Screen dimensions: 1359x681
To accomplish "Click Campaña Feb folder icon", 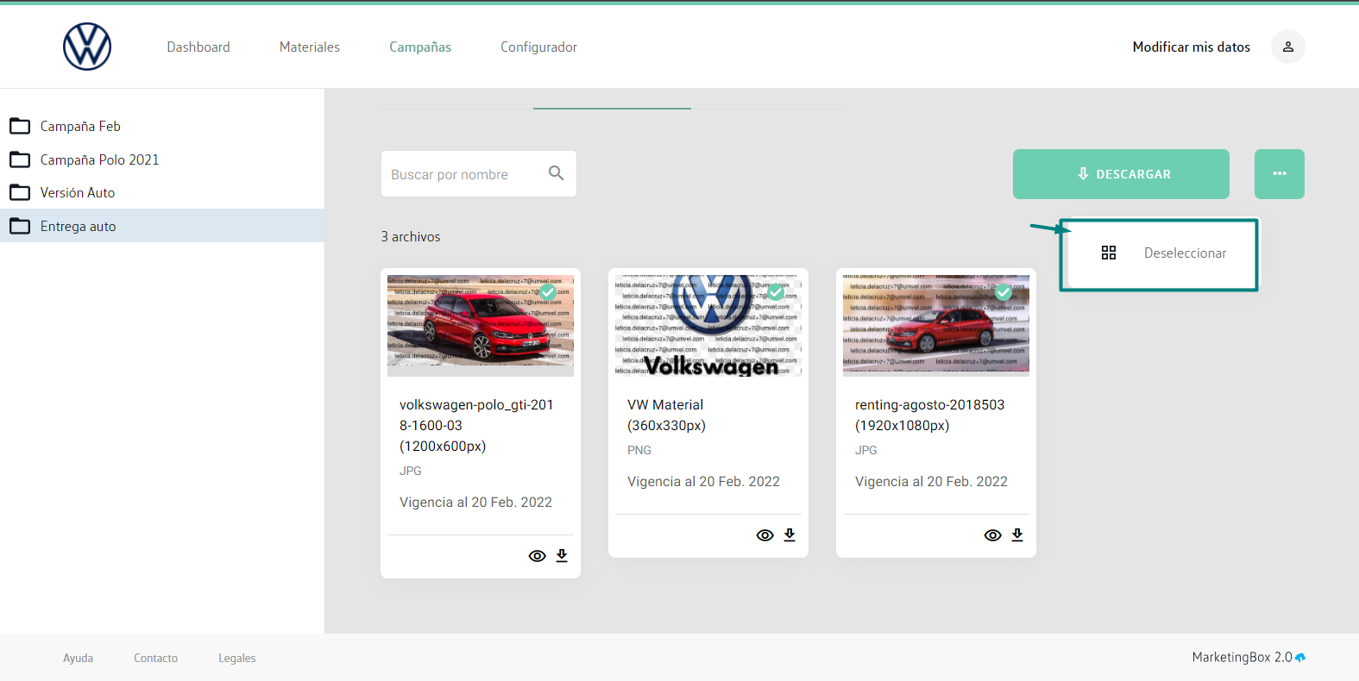I will click(x=20, y=126).
